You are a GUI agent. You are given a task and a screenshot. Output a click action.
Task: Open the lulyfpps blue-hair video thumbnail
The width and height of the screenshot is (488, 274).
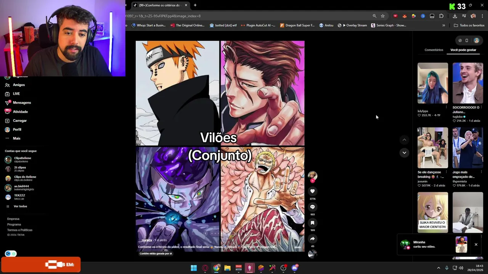pyautogui.click(x=433, y=83)
